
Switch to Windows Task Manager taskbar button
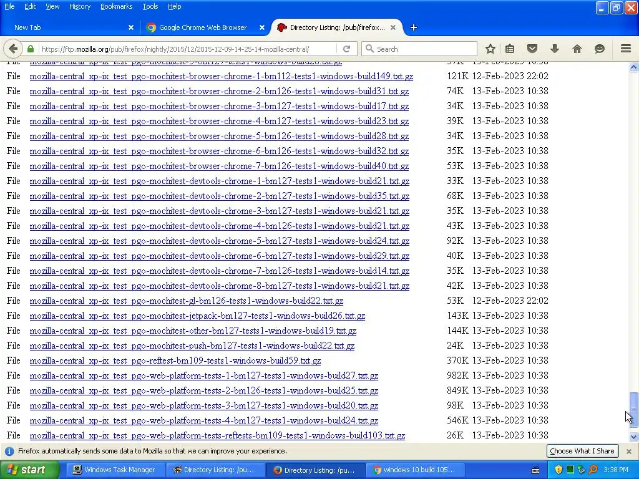[x=115, y=470]
